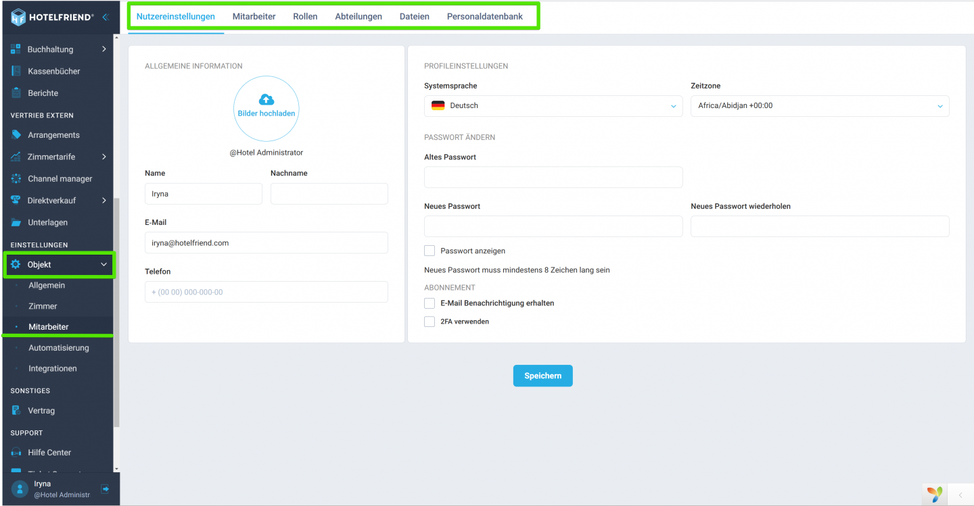Screen dimensions: 974x506
Task: Open the Zeitzone dropdown
Action: click(820, 106)
